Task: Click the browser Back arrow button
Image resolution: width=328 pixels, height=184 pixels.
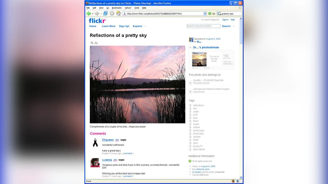Action: 89,13
